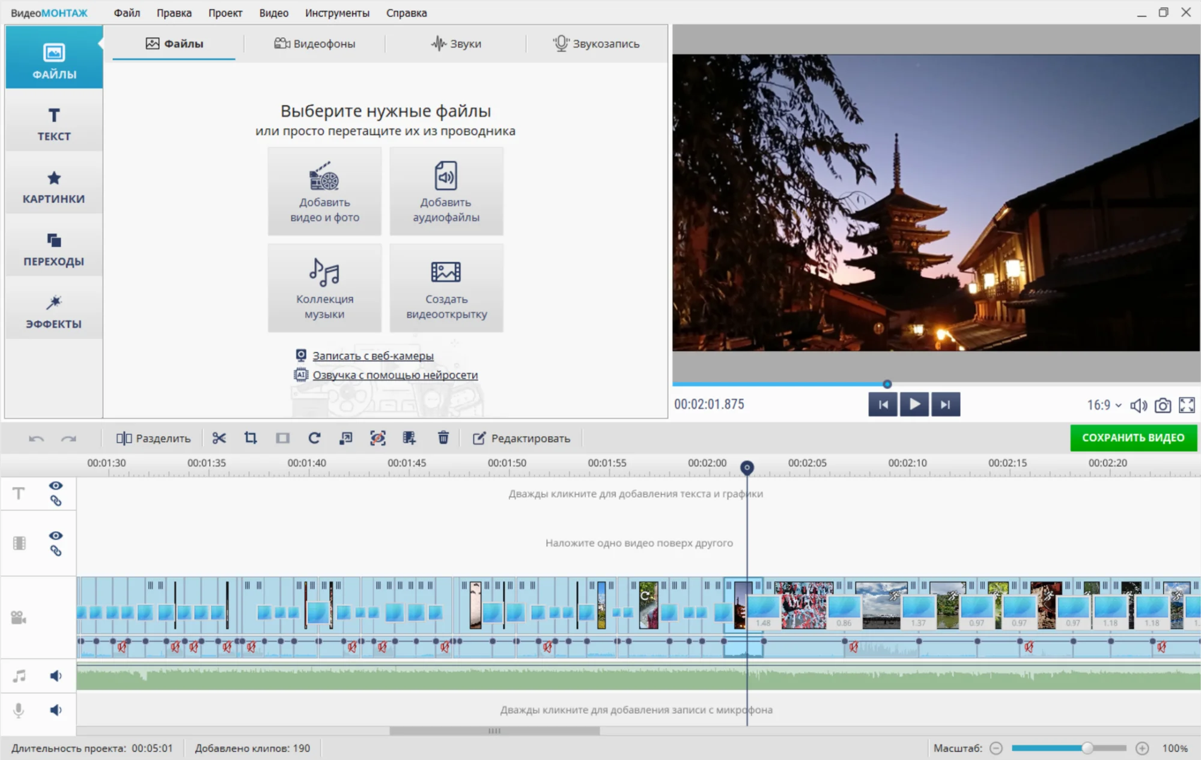Click the СОХРАНИТЬ ВИДЕО button
Screen dimensions: 1201x760
(x=1133, y=437)
